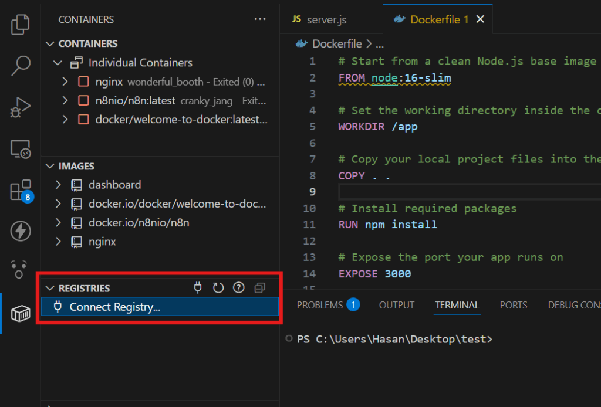The height and width of the screenshot is (407, 601).
Task: Open the lightning bolt extension view
Action: tap(21, 231)
